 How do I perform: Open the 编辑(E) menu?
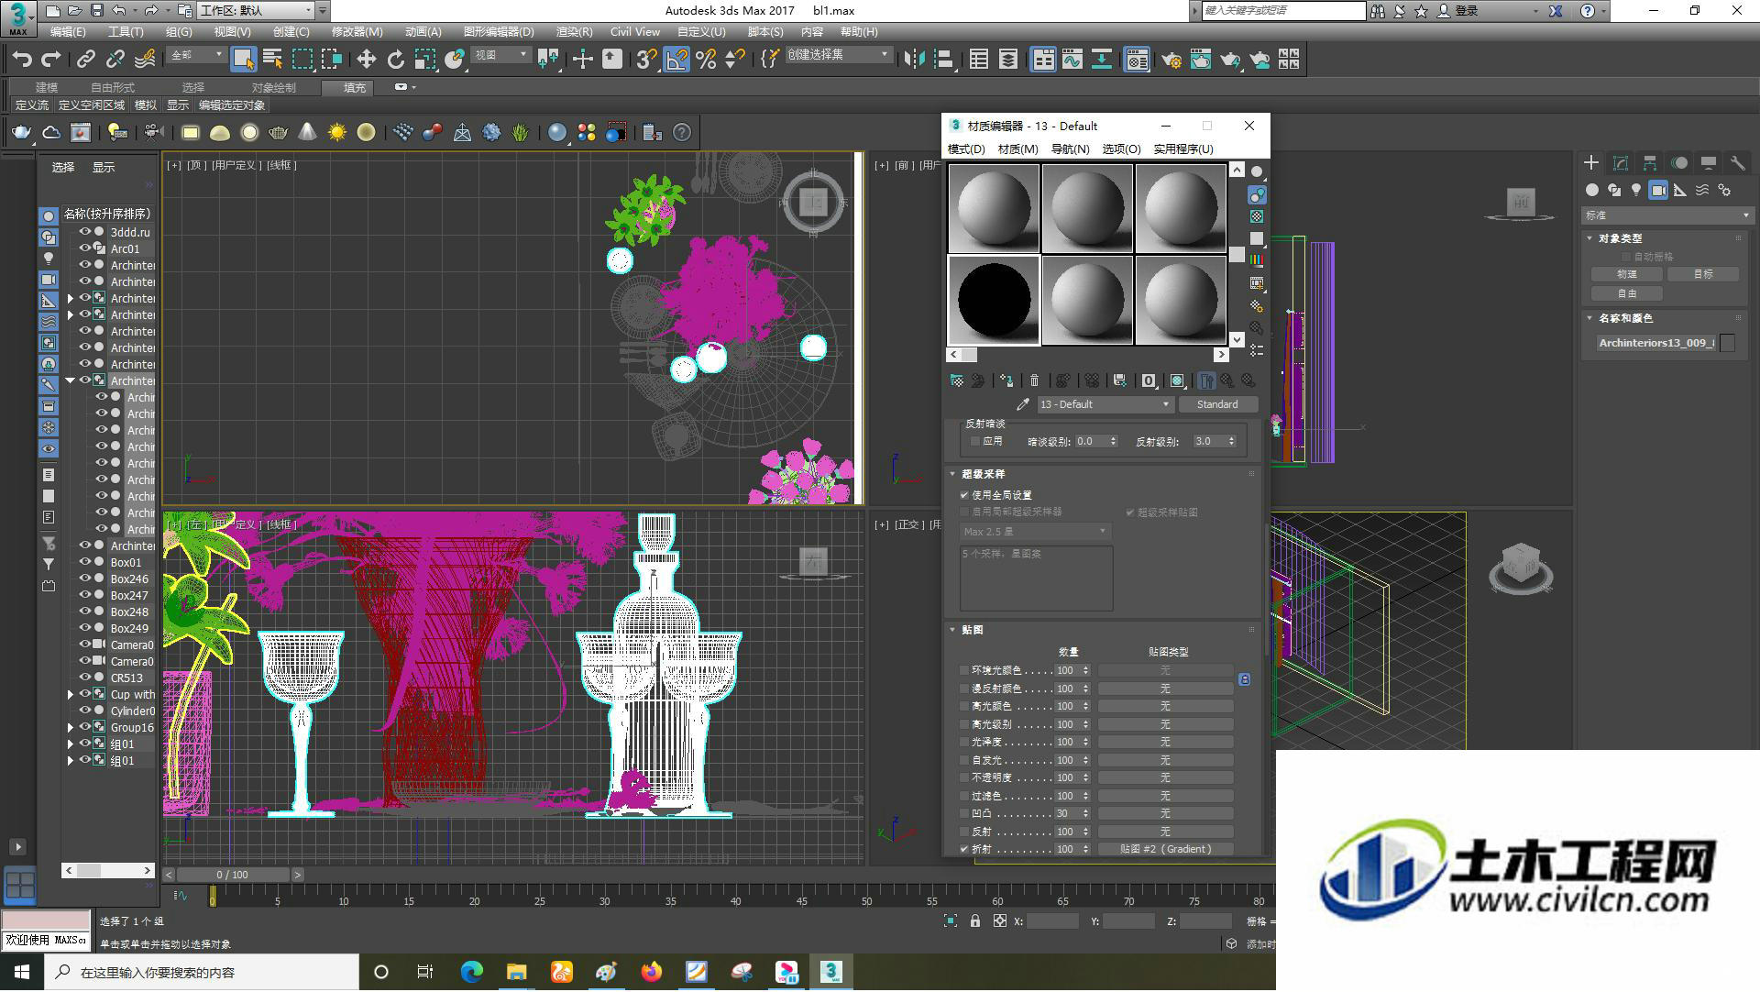[68, 31]
